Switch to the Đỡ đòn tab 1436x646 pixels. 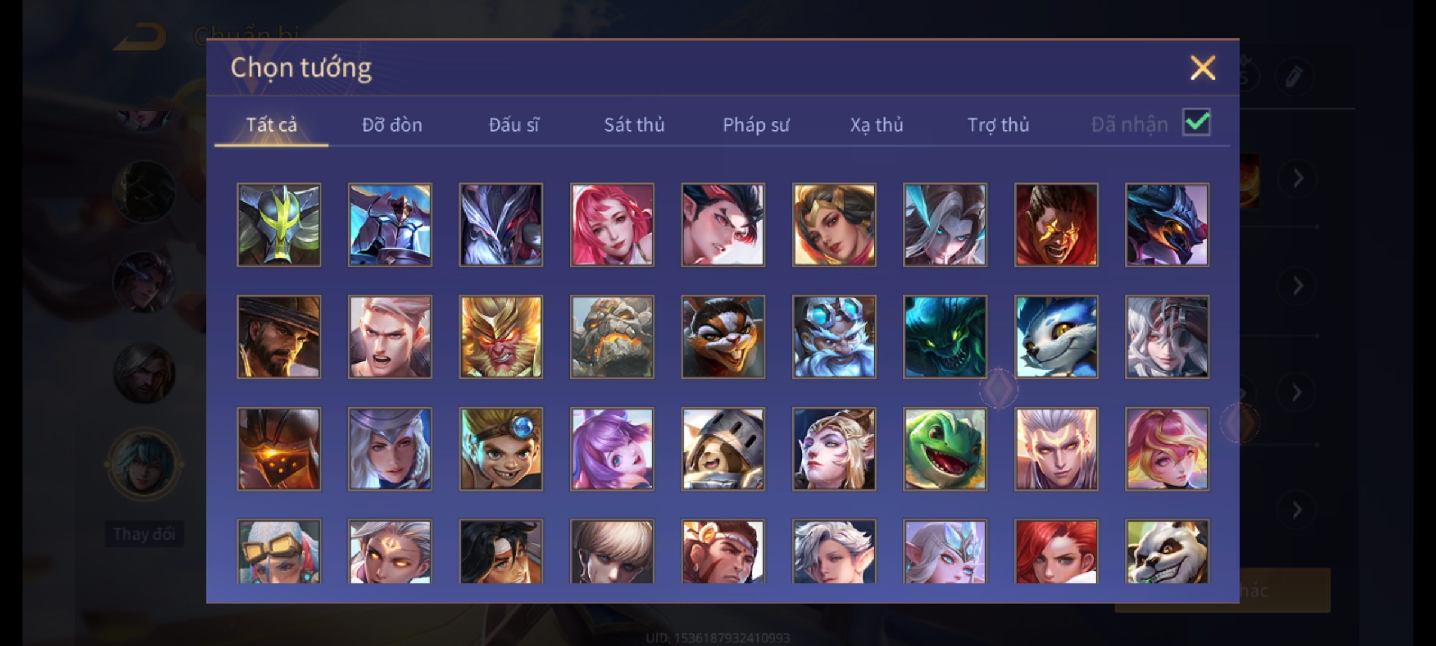(392, 124)
